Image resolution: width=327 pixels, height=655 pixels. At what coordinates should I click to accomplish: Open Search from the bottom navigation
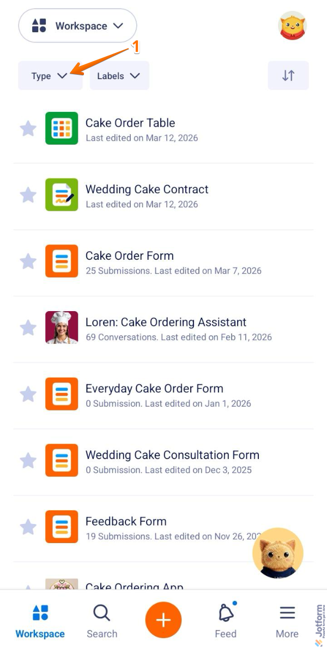102,620
